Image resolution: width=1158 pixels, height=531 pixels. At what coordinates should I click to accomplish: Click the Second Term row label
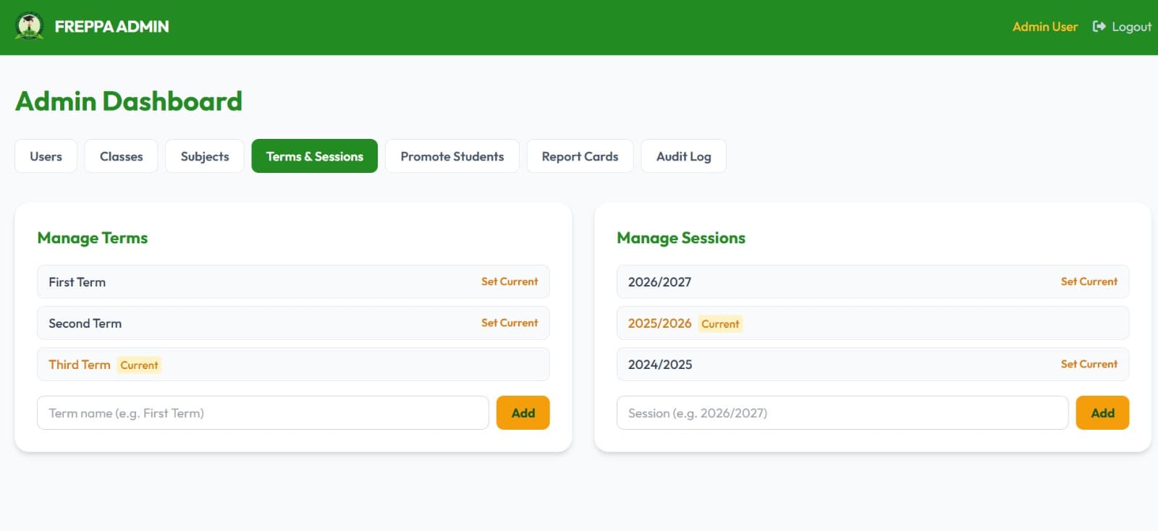[85, 323]
